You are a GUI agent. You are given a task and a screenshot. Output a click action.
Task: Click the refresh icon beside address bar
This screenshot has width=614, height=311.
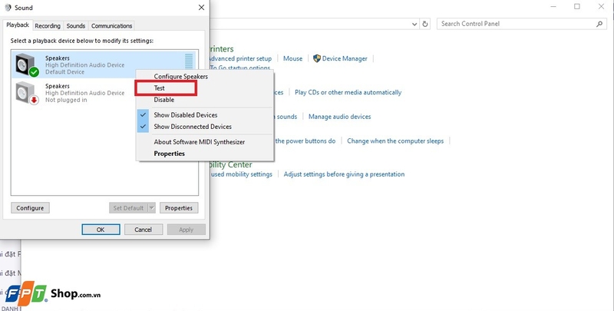[x=425, y=24]
